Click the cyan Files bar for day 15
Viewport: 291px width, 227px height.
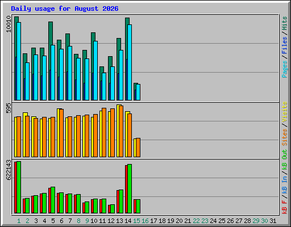(x=138, y=93)
